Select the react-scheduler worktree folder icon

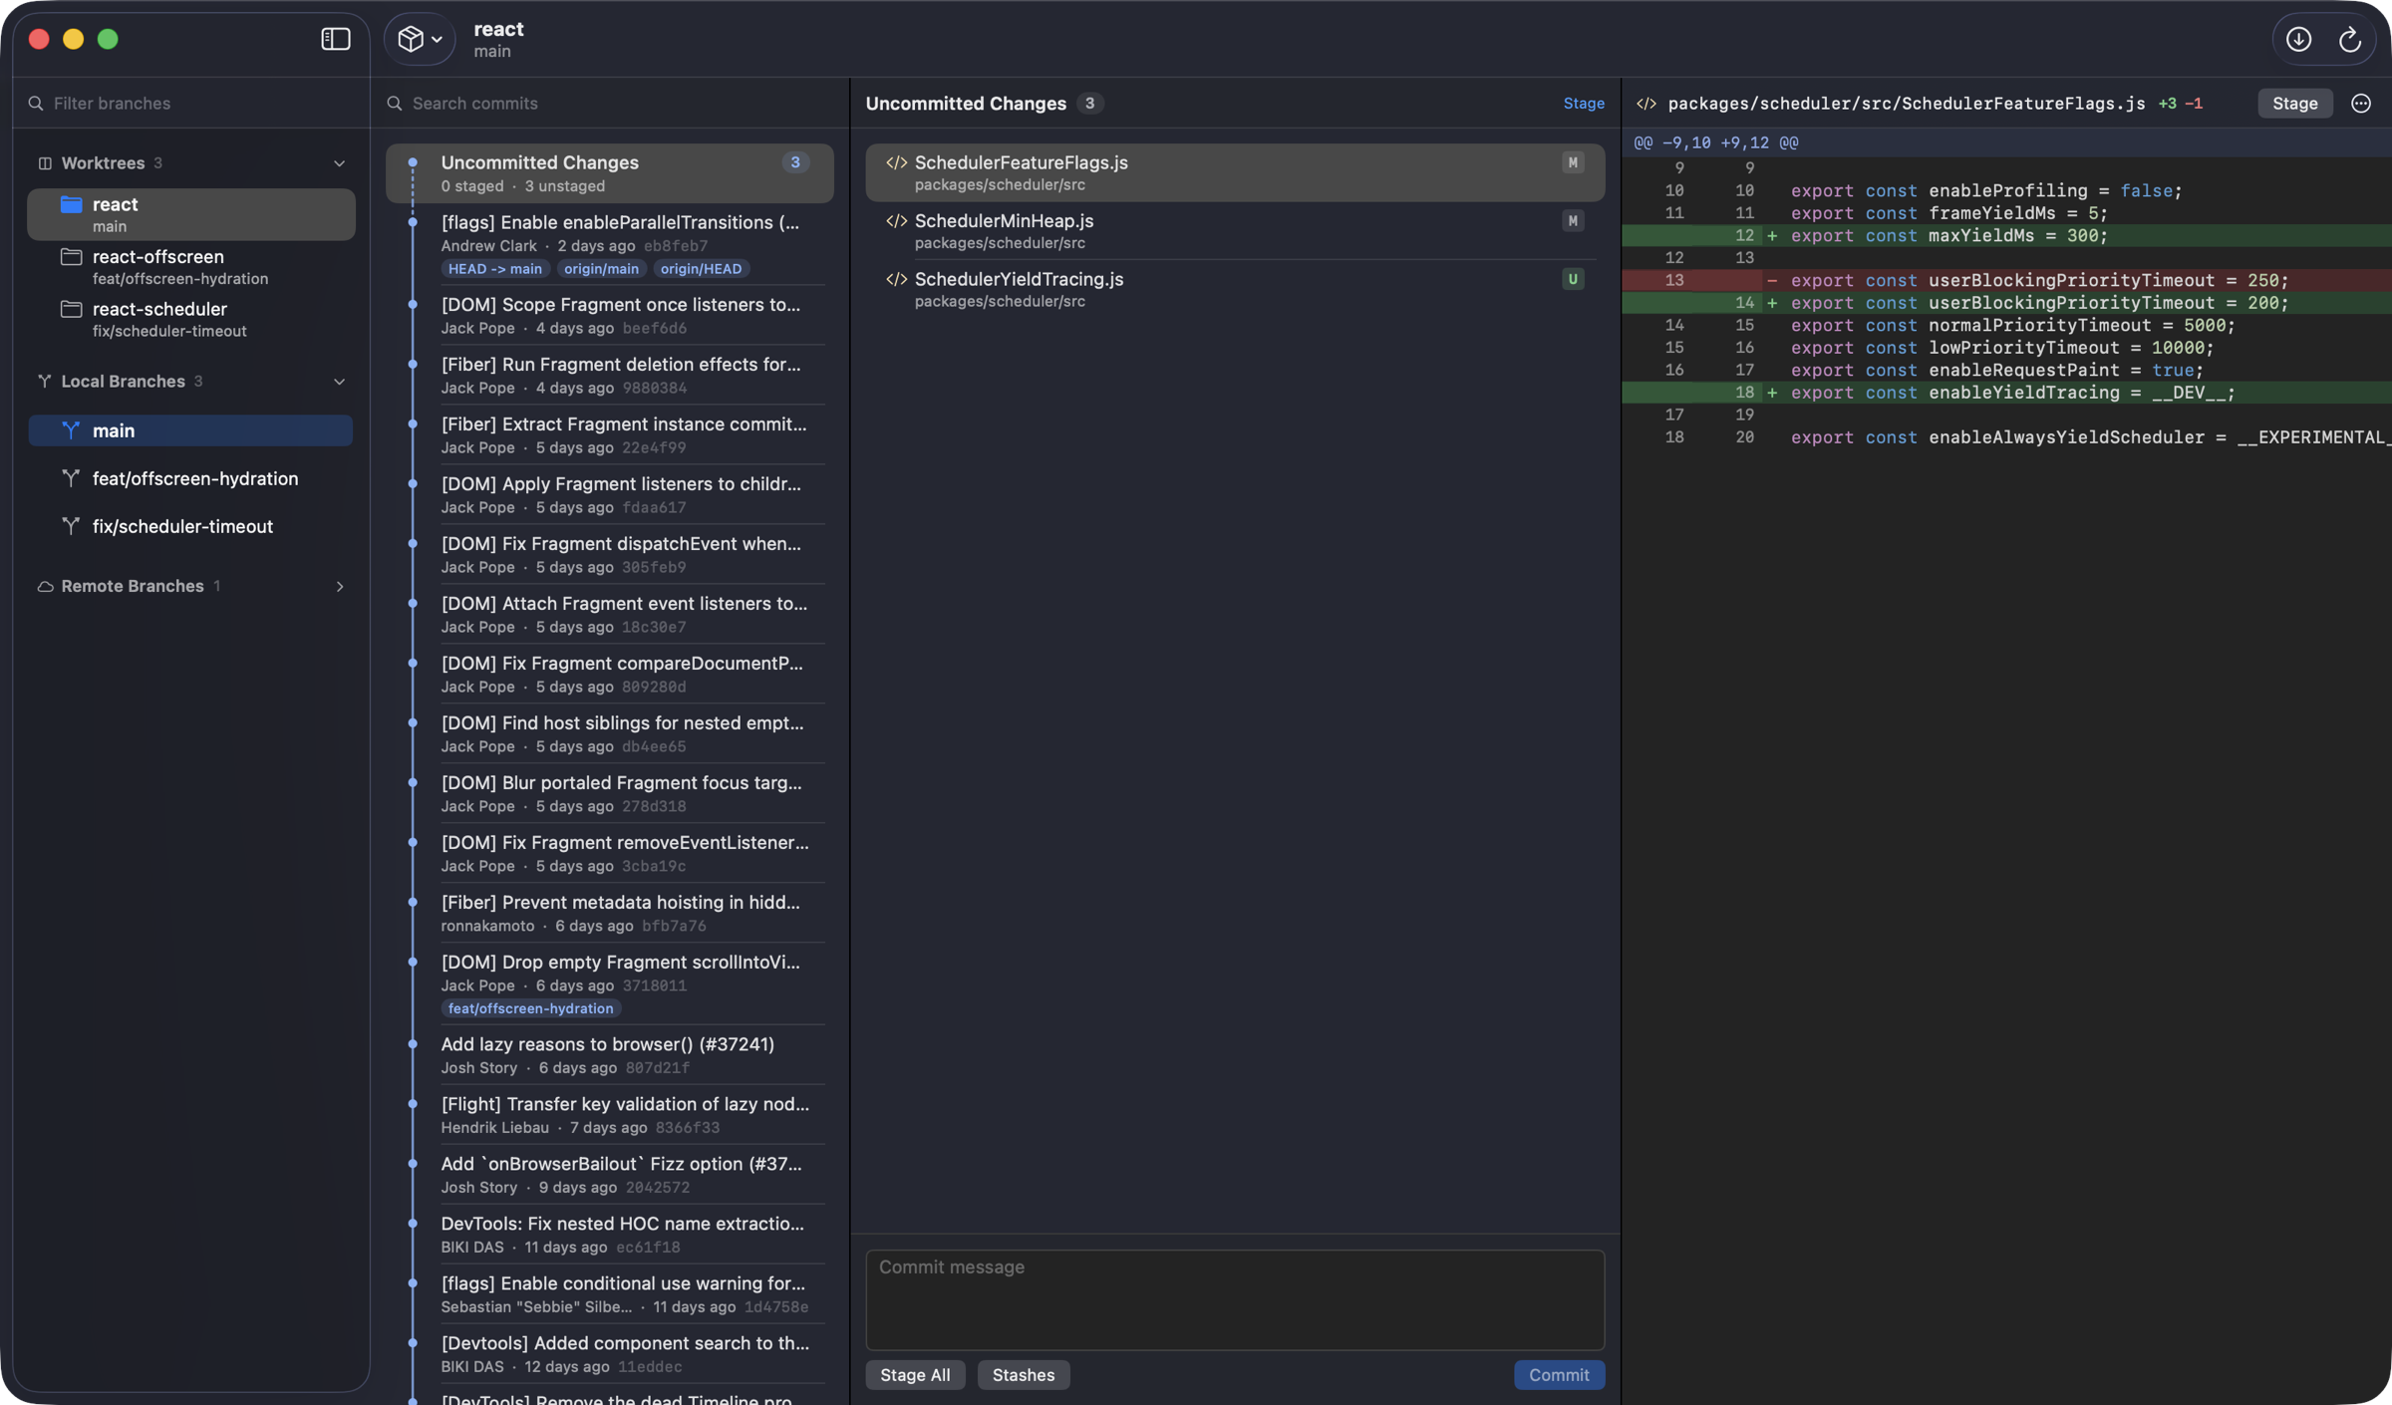coord(71,310)
